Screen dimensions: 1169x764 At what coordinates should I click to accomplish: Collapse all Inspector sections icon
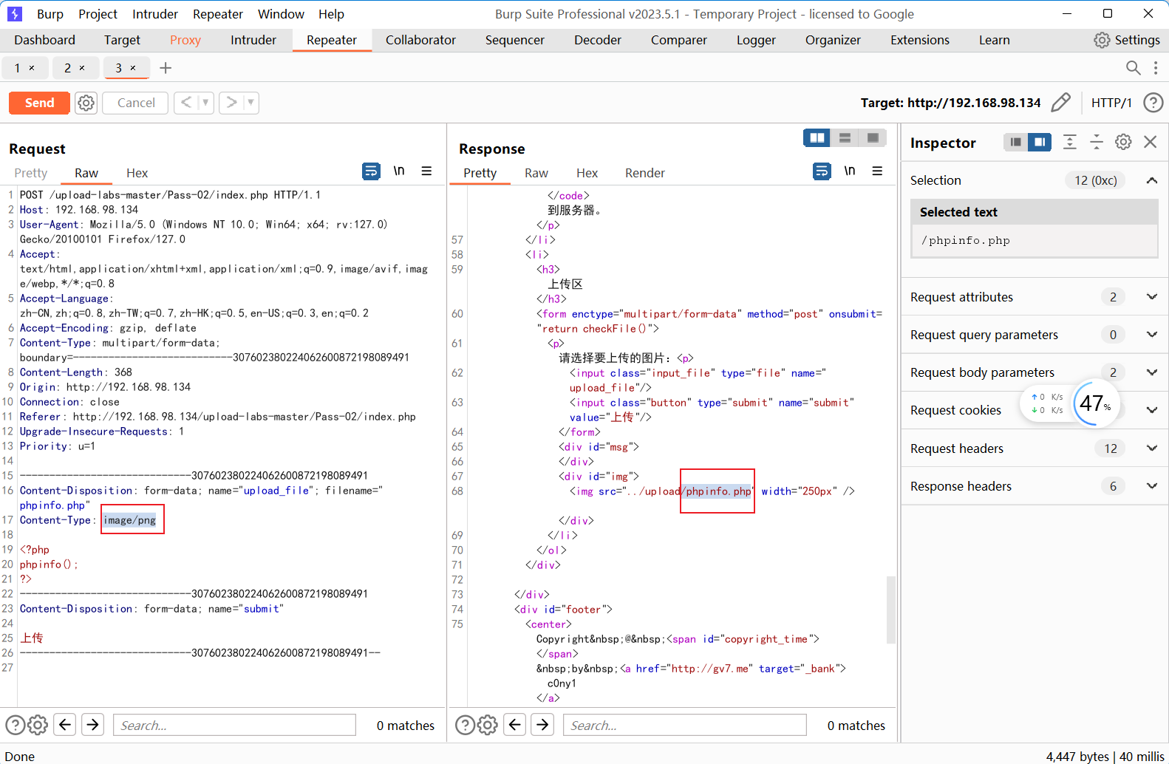click(x=1097, y=142)
